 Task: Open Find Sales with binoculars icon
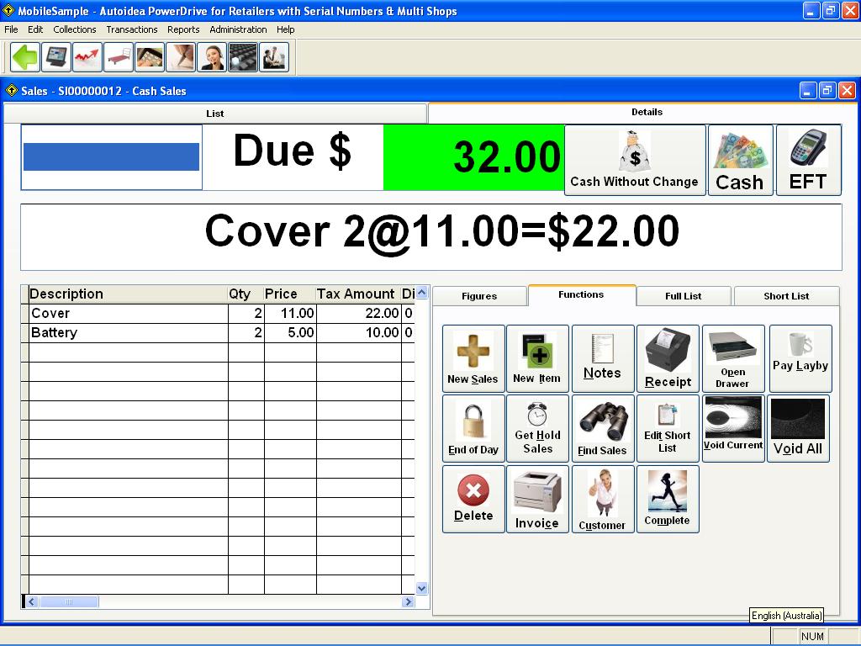[602, 429]
